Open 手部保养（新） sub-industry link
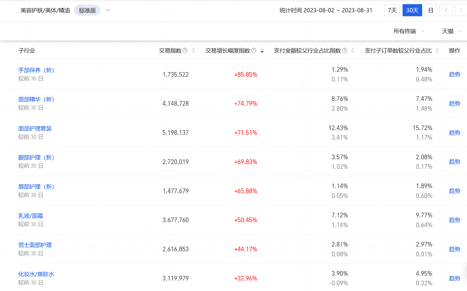Image resolution: width=467 pixels, height=291 pixels. (x=36, y=70)
